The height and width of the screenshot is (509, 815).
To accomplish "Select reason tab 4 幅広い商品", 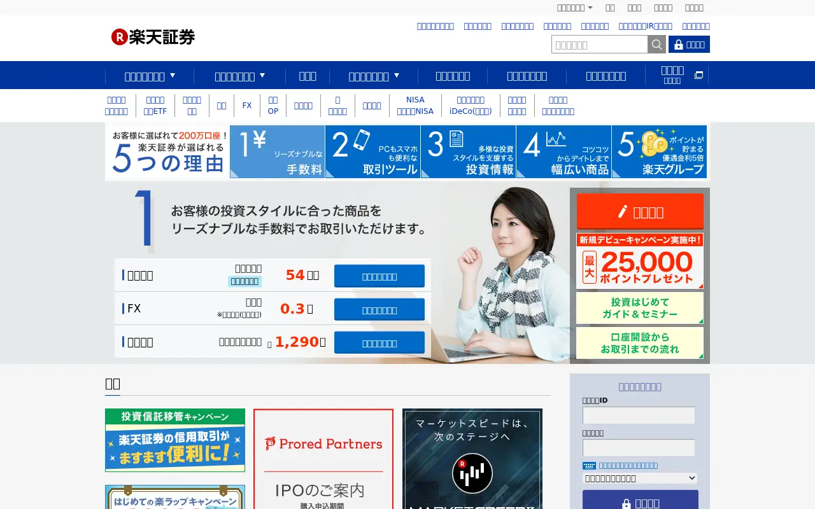I will 563,151.
